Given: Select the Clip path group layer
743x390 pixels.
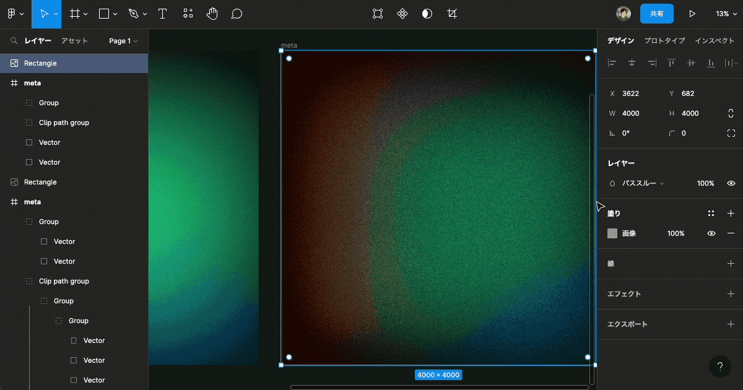Looking at the screenshot, I should (x=63, y=122).
